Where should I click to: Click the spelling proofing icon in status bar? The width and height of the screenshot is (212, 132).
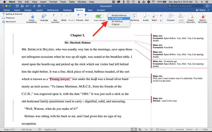(40, 129)
